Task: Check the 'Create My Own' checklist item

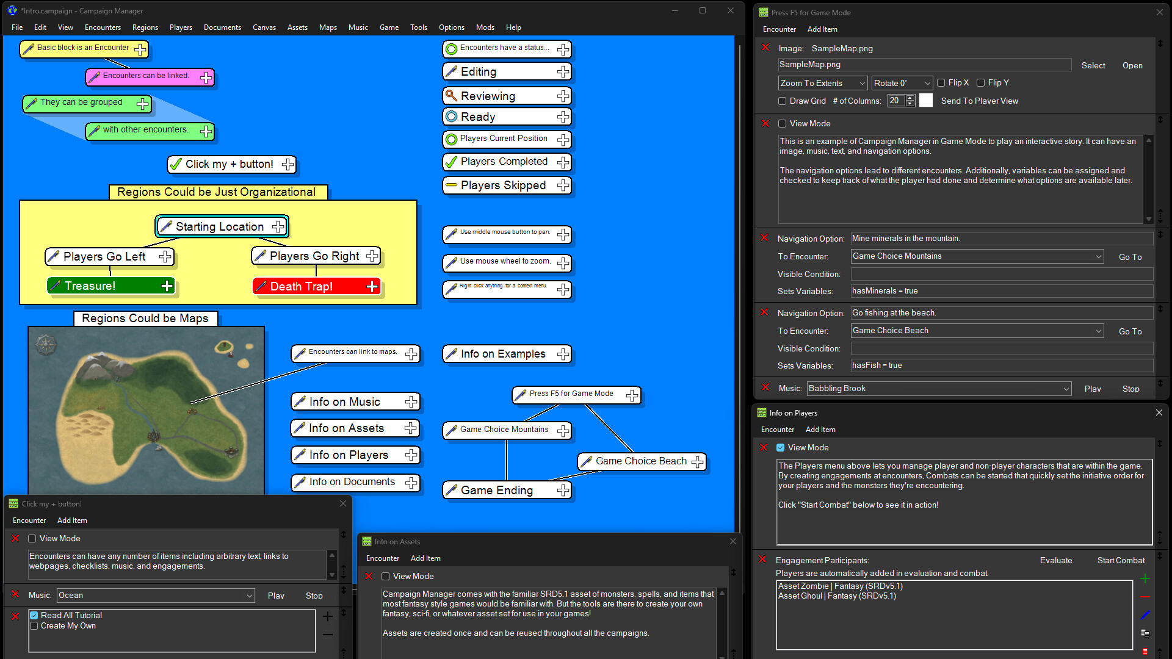Action: tap(34, 626)
